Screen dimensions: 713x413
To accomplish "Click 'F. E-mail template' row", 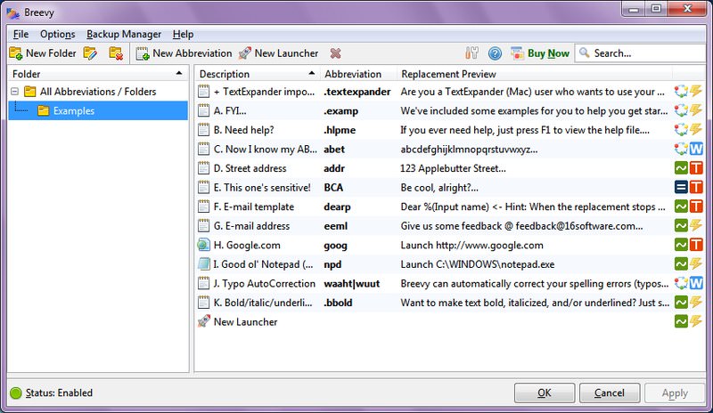I will 450,206.
